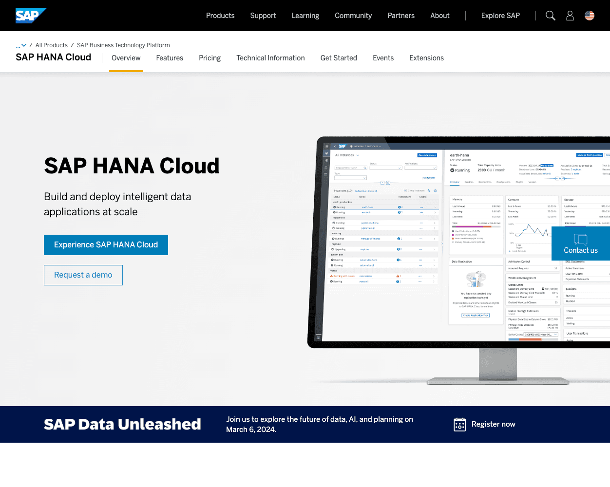
Task: Click the Request a demo button
Action: [83, 275]
